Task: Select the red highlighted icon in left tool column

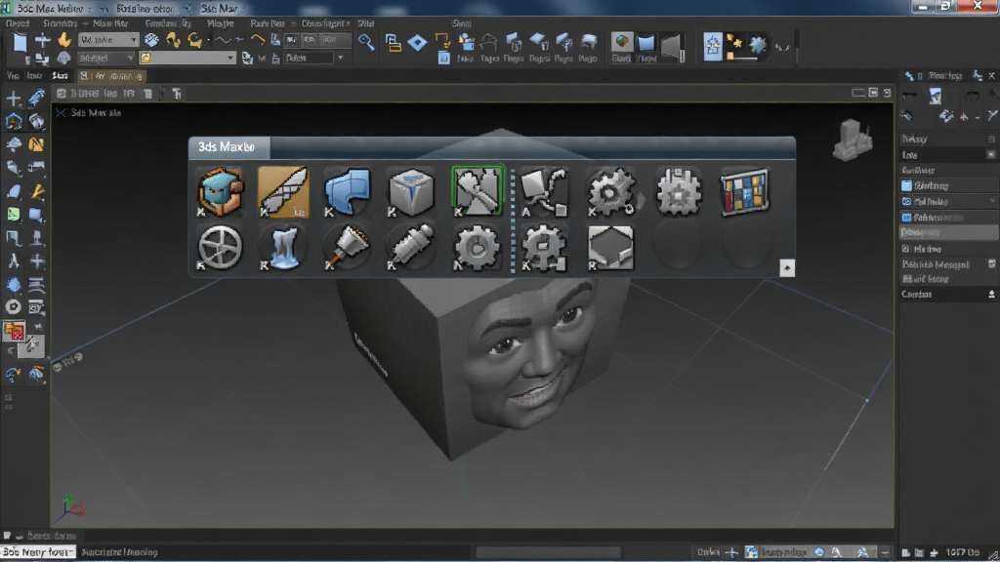Action: click(14, 332)
